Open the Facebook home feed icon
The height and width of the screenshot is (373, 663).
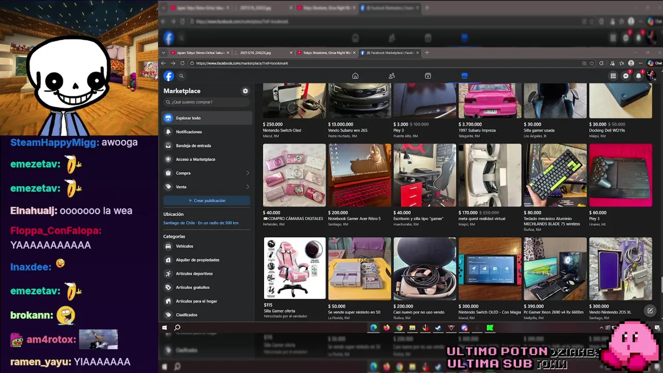[355, 76]
